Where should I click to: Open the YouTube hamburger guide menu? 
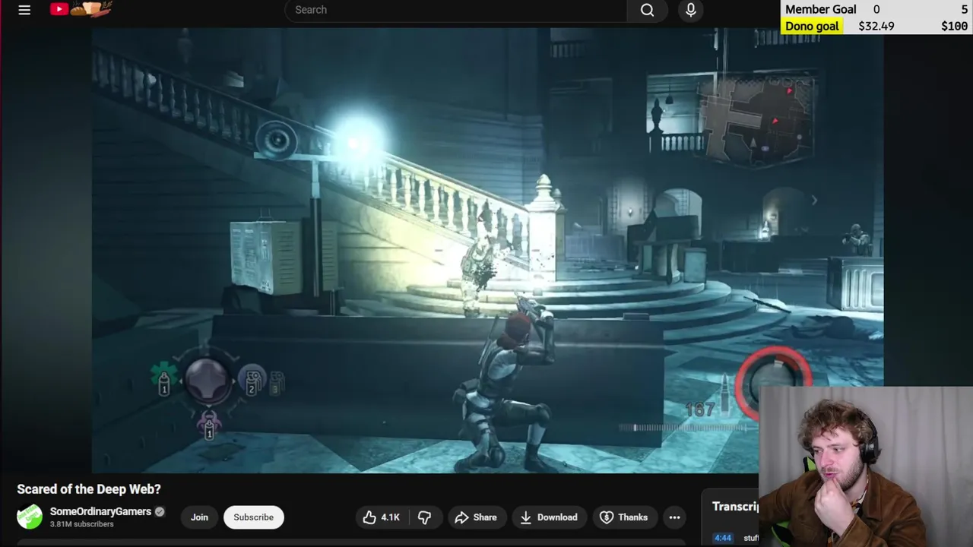(x=24, y=10)
